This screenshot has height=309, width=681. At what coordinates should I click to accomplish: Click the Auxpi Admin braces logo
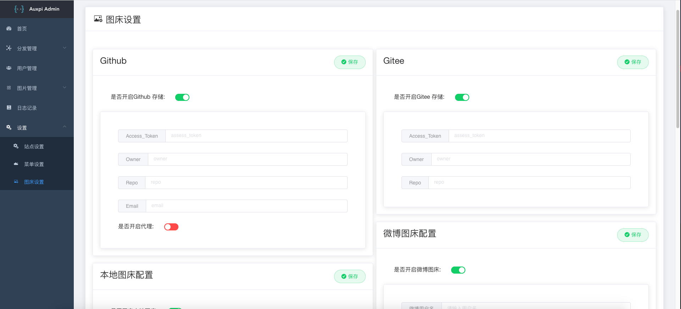19,9
